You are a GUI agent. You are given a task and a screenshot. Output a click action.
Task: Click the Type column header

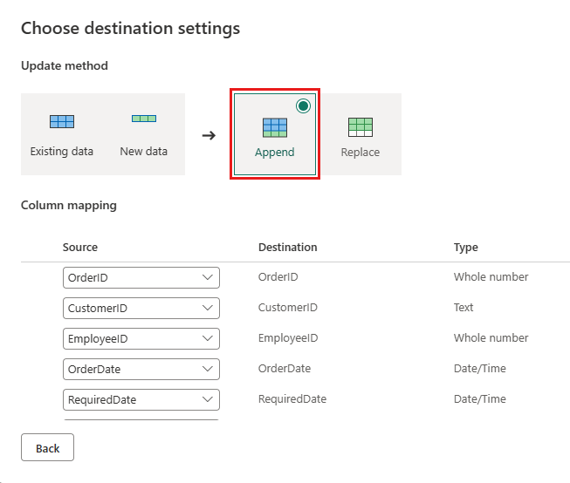coord(466,248)
